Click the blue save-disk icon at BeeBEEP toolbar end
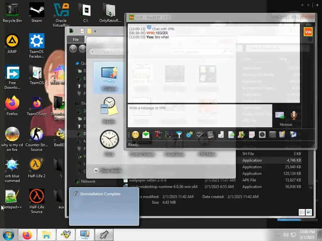The width and height of the screenshot is (322, 241). coord(293,135)
